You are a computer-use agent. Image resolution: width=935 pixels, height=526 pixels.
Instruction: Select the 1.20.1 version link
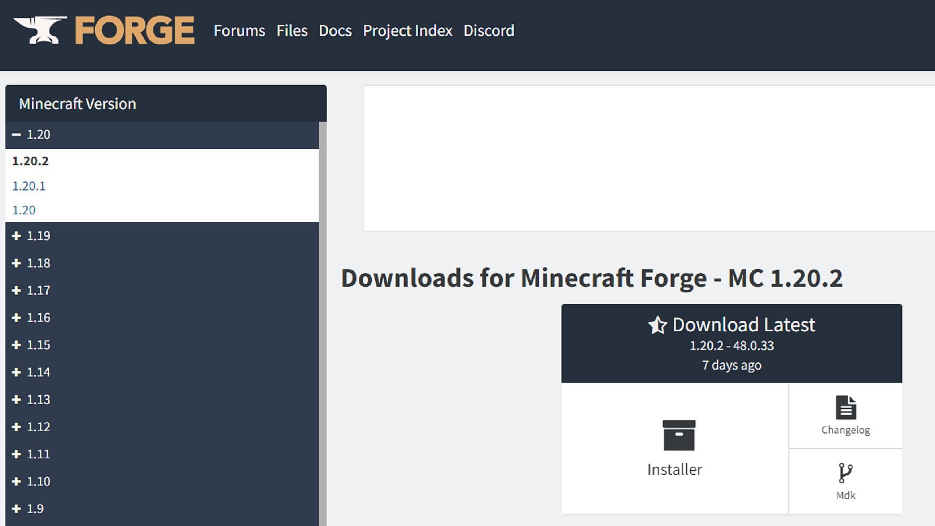(29, 186)
